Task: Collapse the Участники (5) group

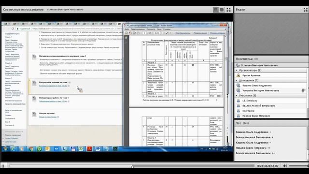Action: 237,96
